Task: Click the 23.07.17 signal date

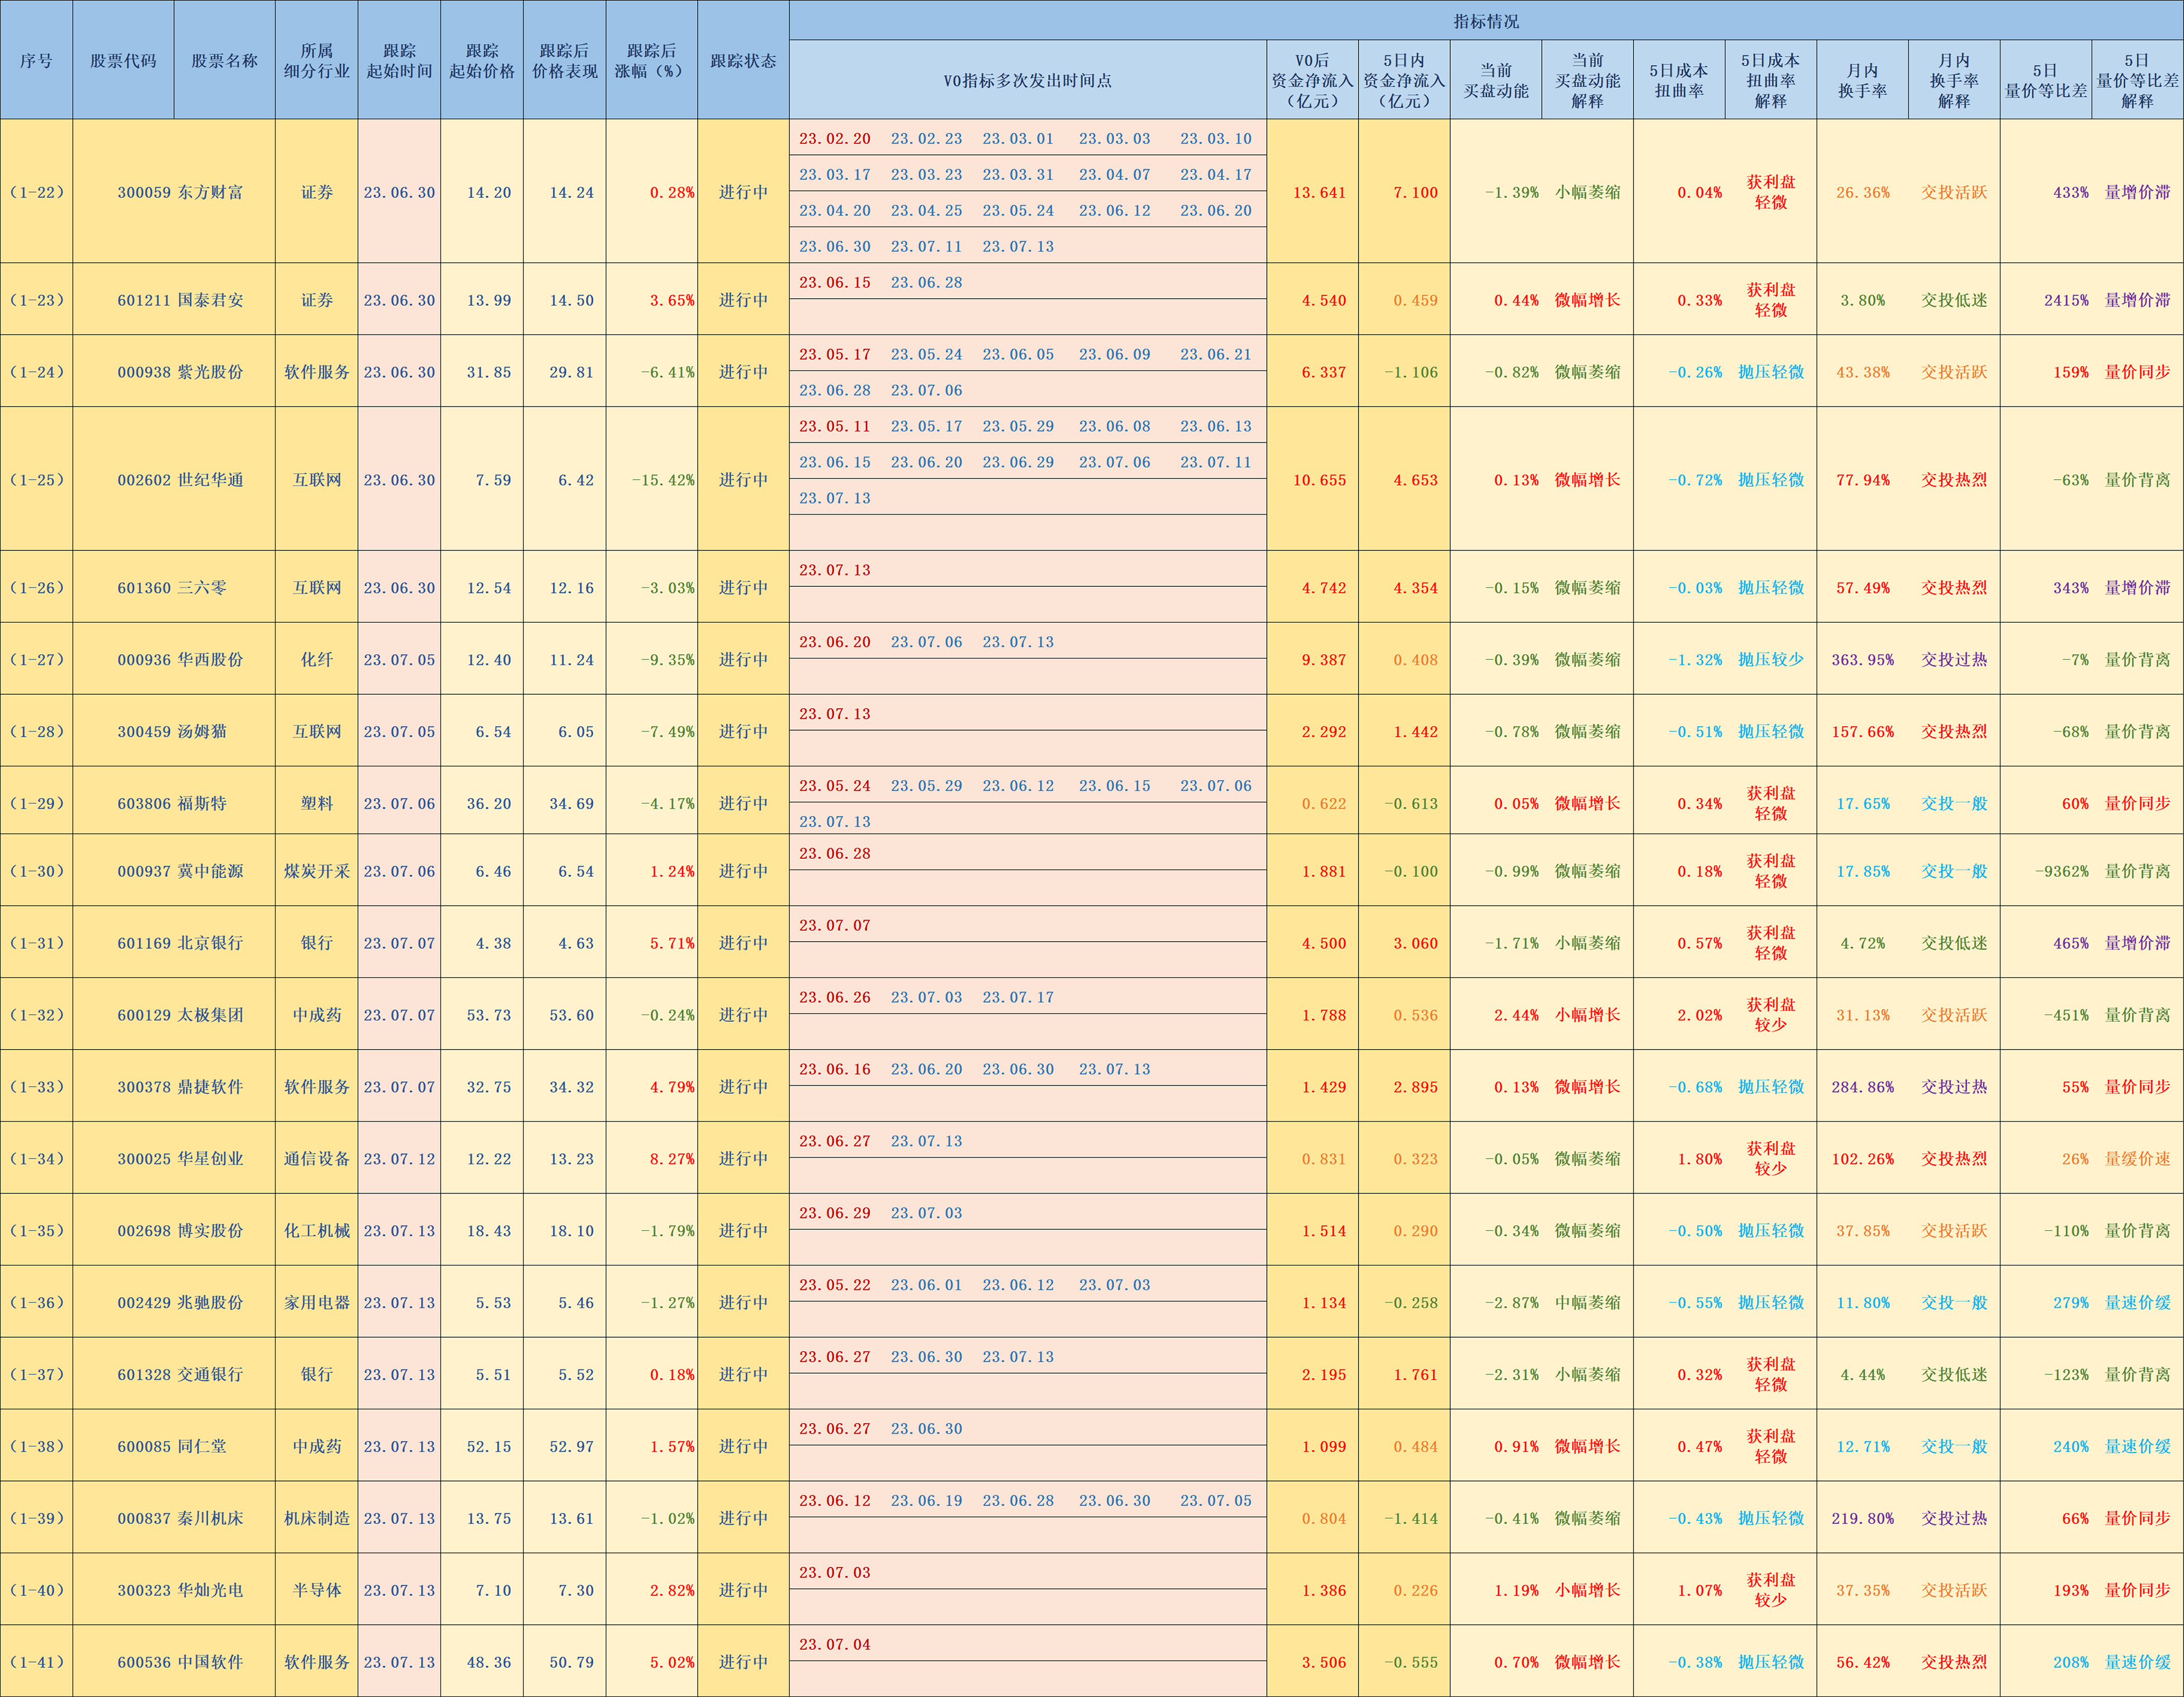Action: [x=1017, y=998]
